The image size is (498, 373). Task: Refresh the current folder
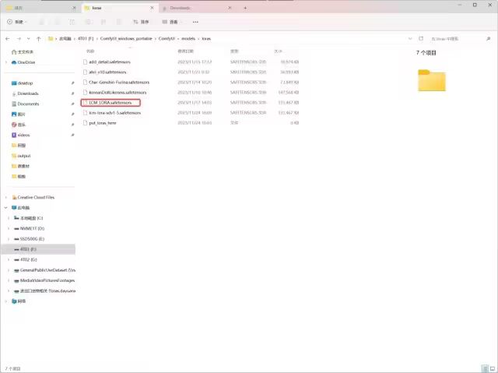coord(421,39)
